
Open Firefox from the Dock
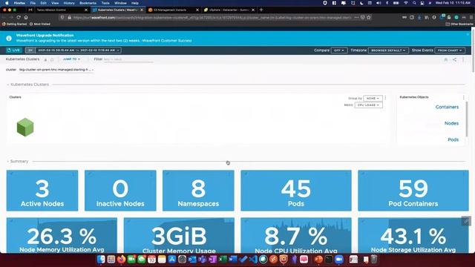tap(121, 260)
